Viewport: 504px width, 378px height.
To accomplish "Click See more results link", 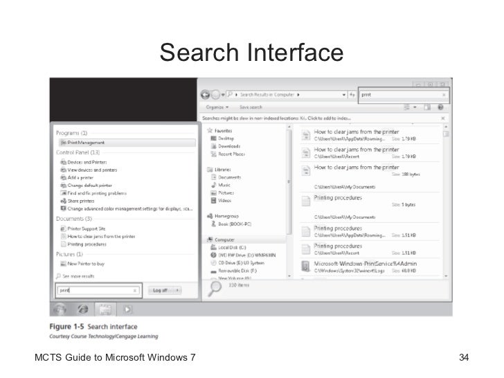I will point(75,276).
